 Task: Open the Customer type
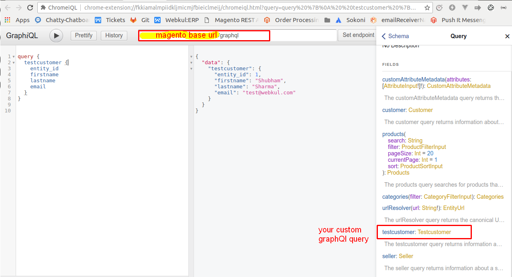(x=421, y=110)
